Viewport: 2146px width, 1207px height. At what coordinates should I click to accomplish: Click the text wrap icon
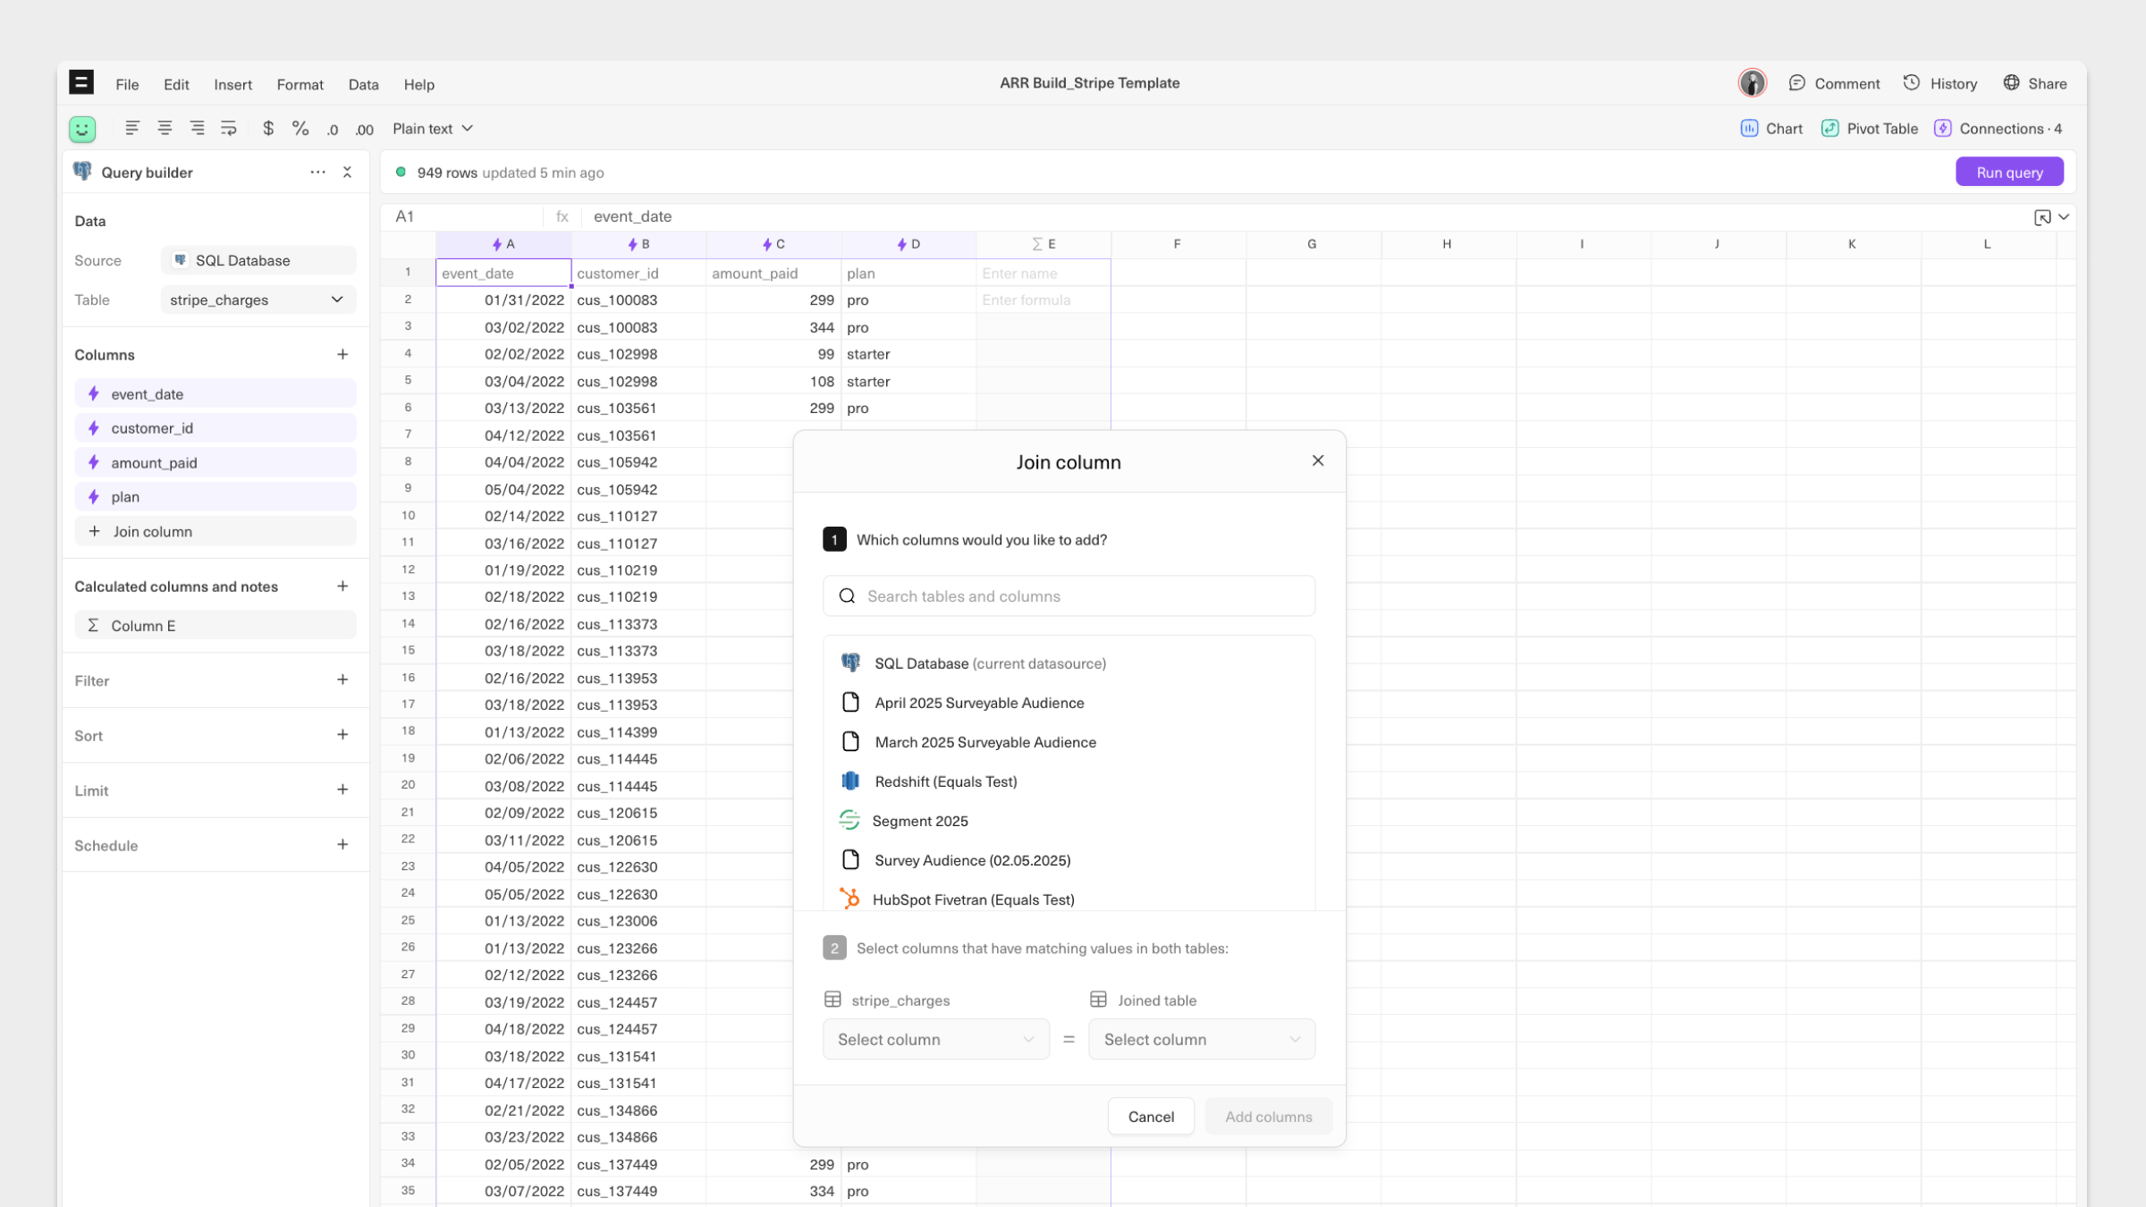coord(229,129)
